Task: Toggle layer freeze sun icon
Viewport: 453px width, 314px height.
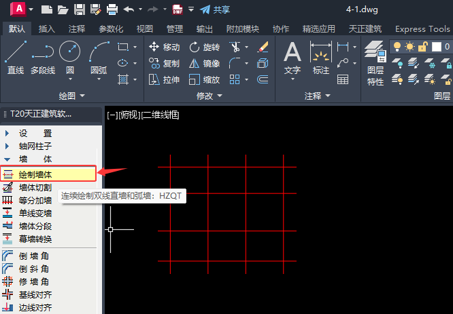Action: tap(409, 47)
